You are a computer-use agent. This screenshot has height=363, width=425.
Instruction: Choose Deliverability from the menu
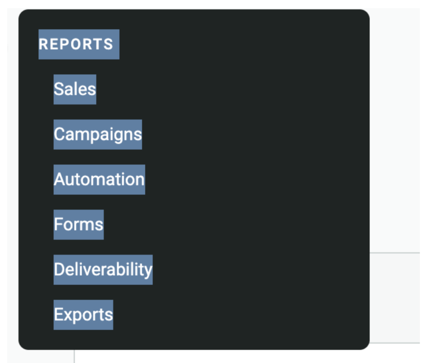pos(103,270)
